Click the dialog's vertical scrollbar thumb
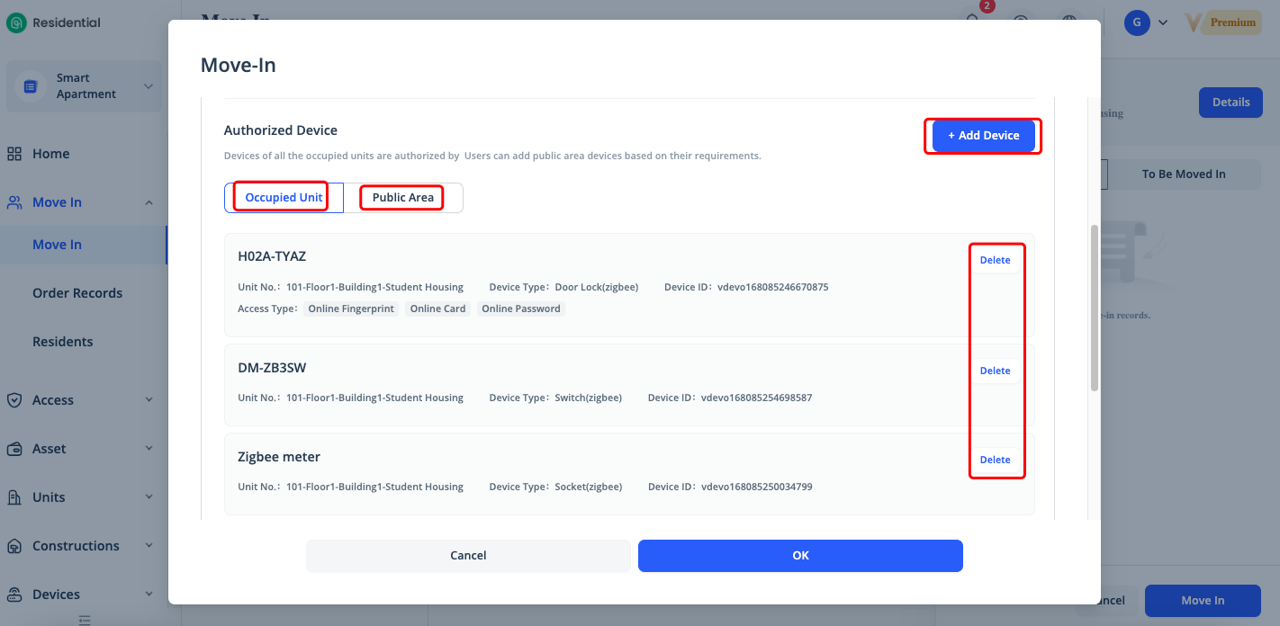This screenshot has height=626, width=1280. click(1095, 306)
